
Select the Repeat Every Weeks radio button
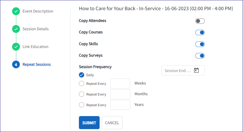tap(82, 84)
